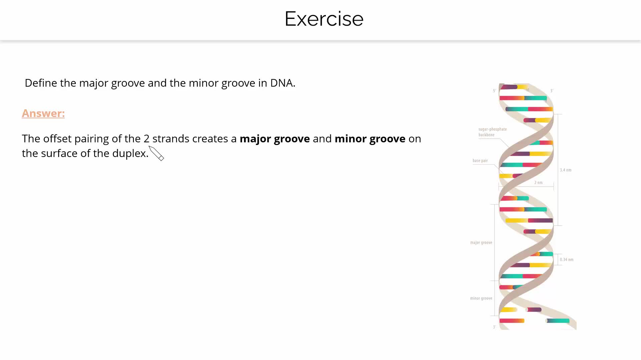The image size is (641, 360).
Task: Click the "3.4 nm" measurement label
Action: [x=566, y=170]
